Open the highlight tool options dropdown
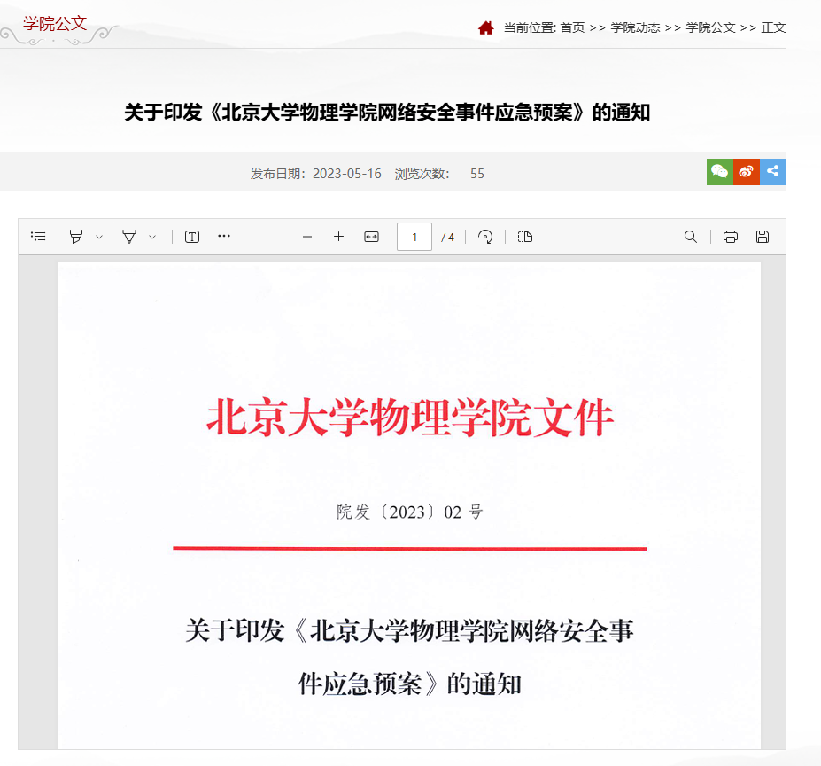The image size is (821, 766). click(152, 237)
